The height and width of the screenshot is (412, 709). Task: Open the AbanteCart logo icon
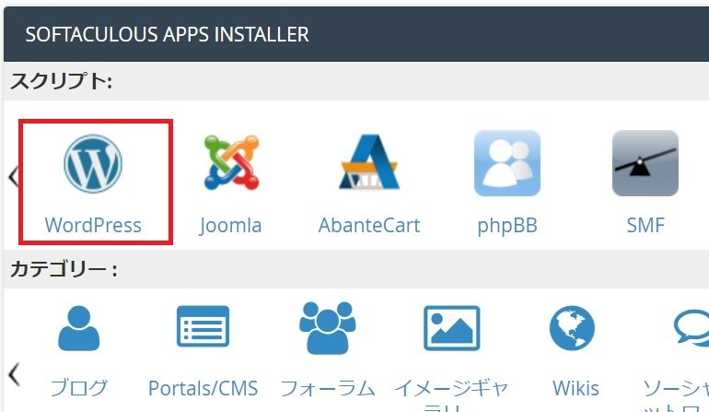(x=369, y=161)
